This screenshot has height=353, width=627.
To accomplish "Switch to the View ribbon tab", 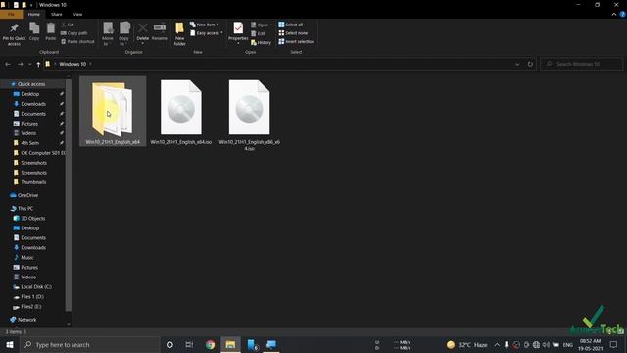I will point(77,14).
